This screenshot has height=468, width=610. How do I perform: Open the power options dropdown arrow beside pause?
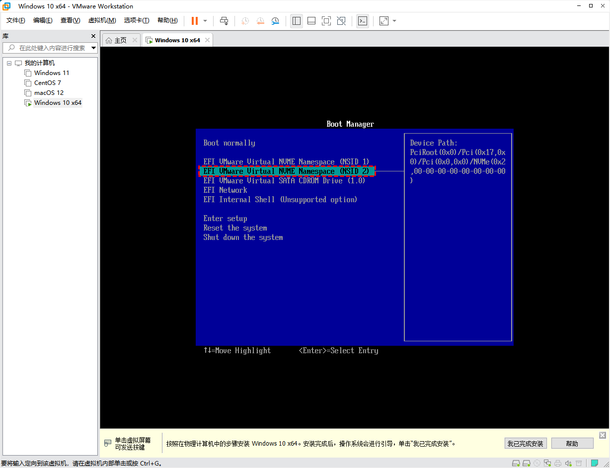point(205,21)
